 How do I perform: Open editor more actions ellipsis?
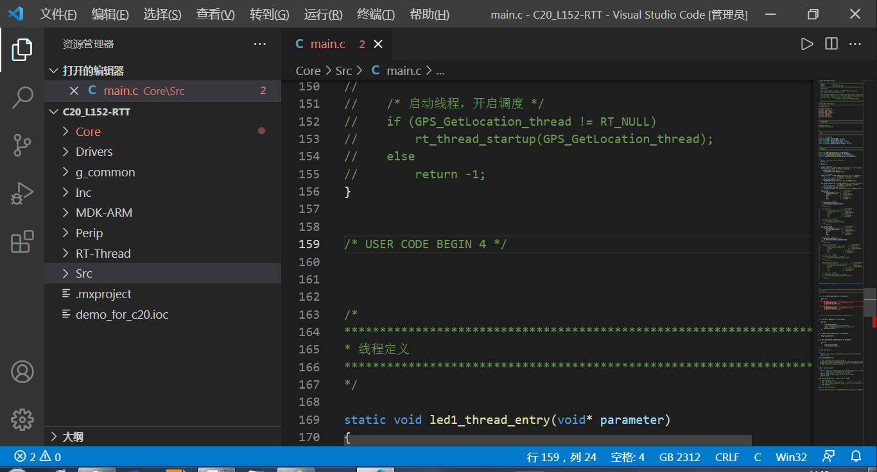(855, 44)
